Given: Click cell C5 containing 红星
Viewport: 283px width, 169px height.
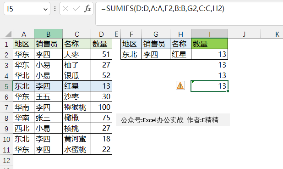Looking at the screenshot, I should (77, 86).
